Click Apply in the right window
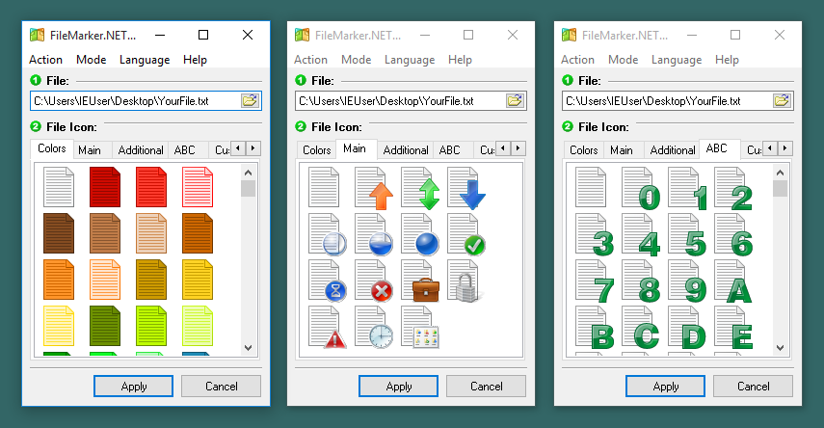This screenshot has width=824, height=428. (x=665, y=386)
